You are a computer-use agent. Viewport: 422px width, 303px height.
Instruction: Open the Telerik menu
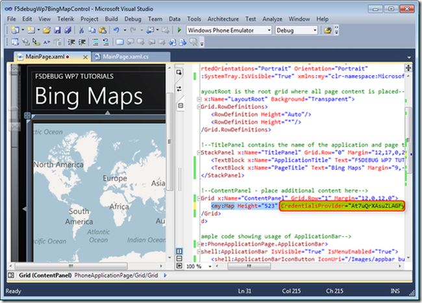click(66, 19)
